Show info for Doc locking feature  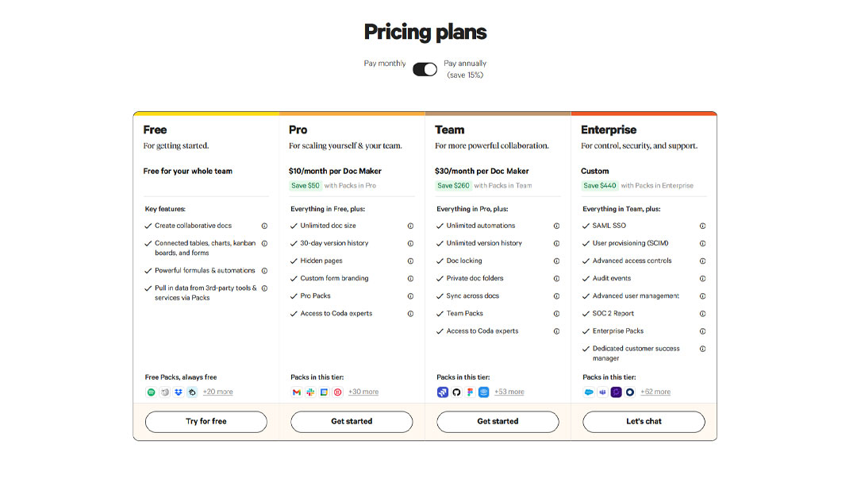(x=556, y=261)
